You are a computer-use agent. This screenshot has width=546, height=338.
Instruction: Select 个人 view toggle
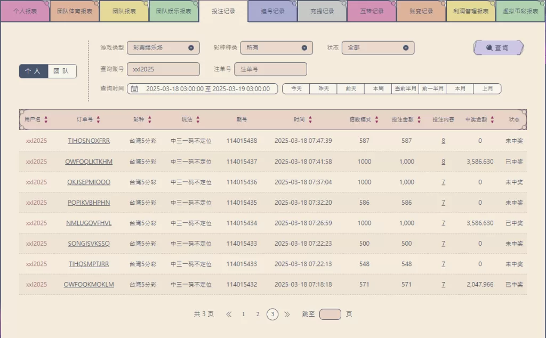34,71
